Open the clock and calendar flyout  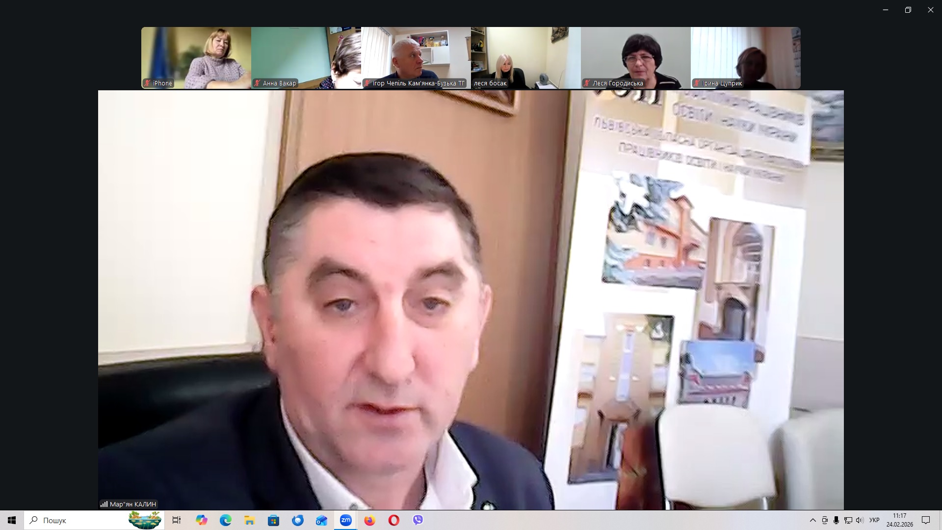tap(899, 520)
